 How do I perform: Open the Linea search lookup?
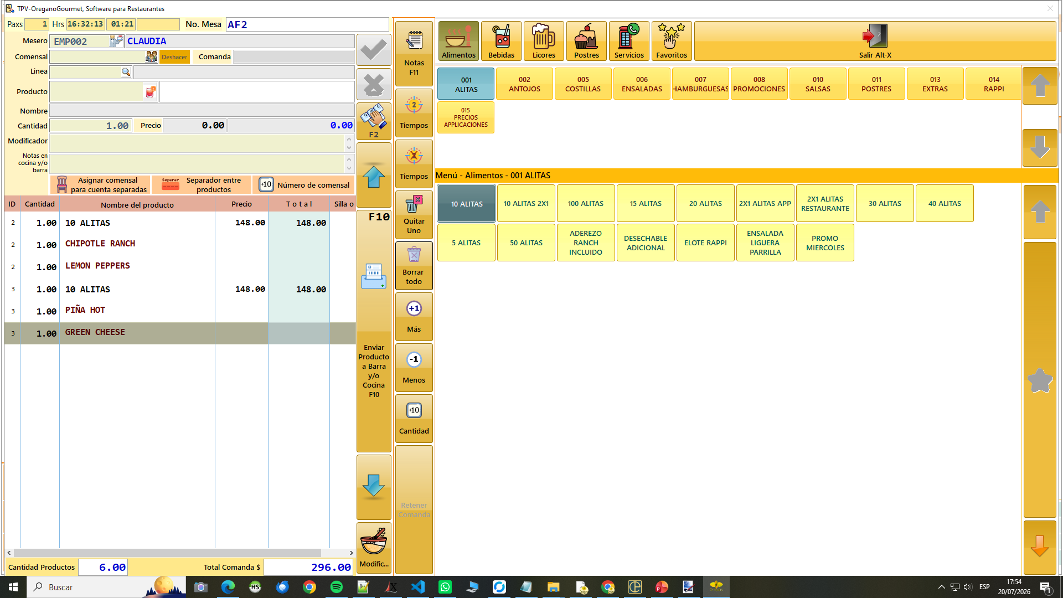126,72
